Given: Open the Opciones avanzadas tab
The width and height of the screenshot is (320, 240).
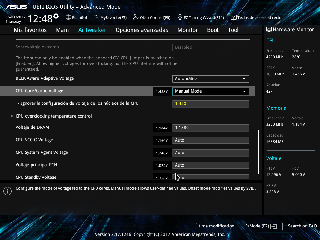Looking at the screenshot, I should [142, 30].
